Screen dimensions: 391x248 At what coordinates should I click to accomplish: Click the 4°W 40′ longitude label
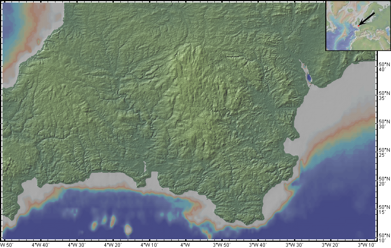(41, 245)
